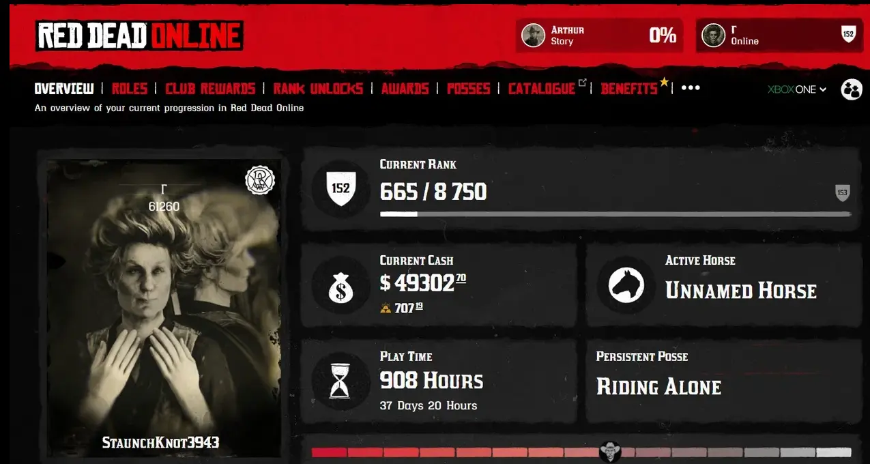
Task: Switch to the Club Rewards tab
Action: pos(210,89)
